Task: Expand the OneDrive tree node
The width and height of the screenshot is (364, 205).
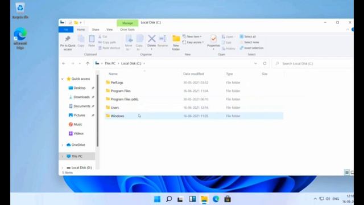Action: (x=63, y=145)
